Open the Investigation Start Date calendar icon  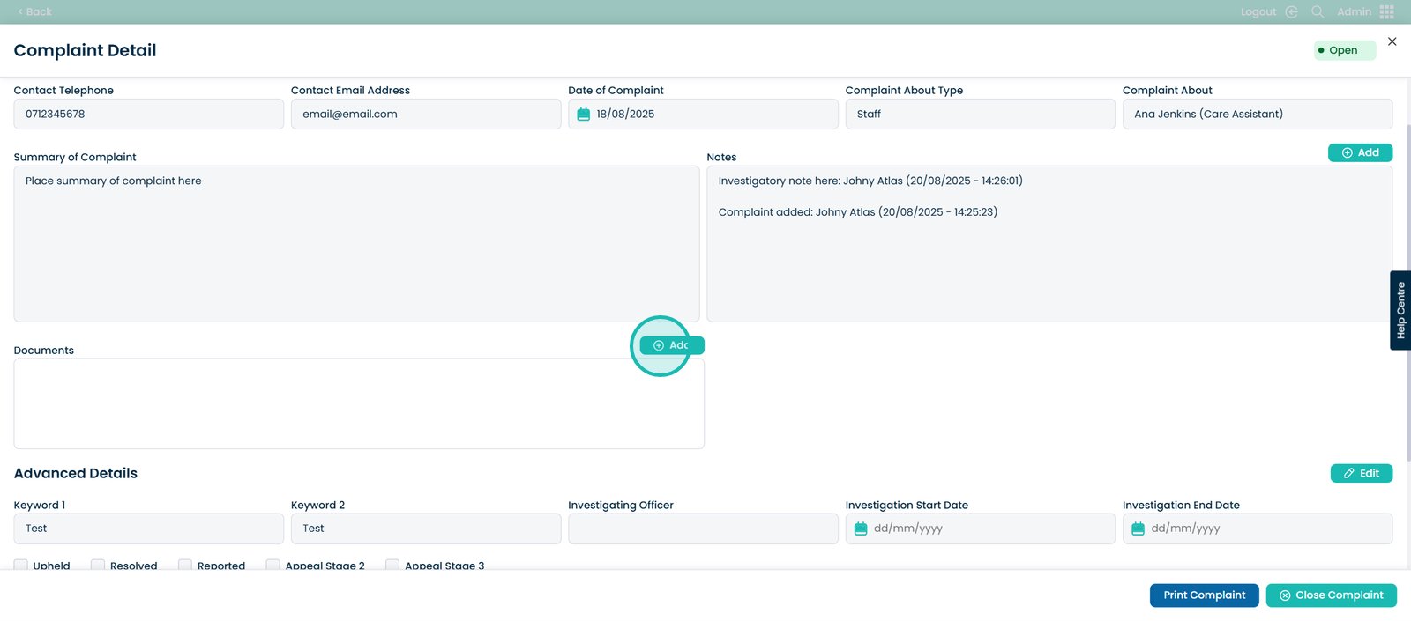(861, 529)
